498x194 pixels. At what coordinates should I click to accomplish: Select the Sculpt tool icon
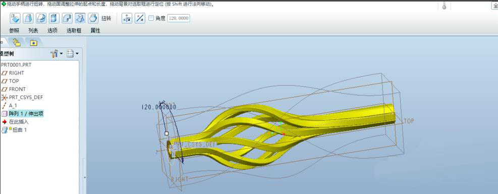[93, 19]
